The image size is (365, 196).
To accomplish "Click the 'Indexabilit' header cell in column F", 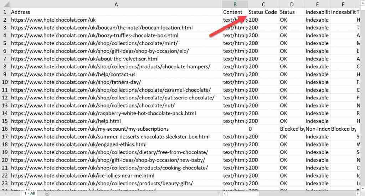I will tap(343, 12).
